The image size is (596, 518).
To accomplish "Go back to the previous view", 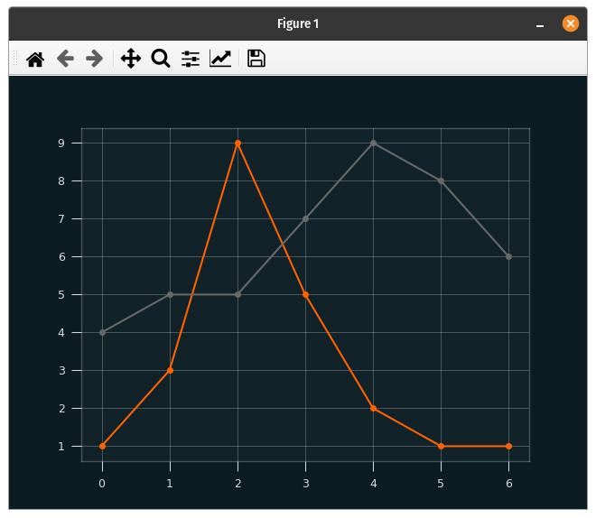I will pyautogui.click(x=65, y=59).
